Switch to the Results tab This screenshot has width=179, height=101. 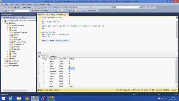point(42,56)
